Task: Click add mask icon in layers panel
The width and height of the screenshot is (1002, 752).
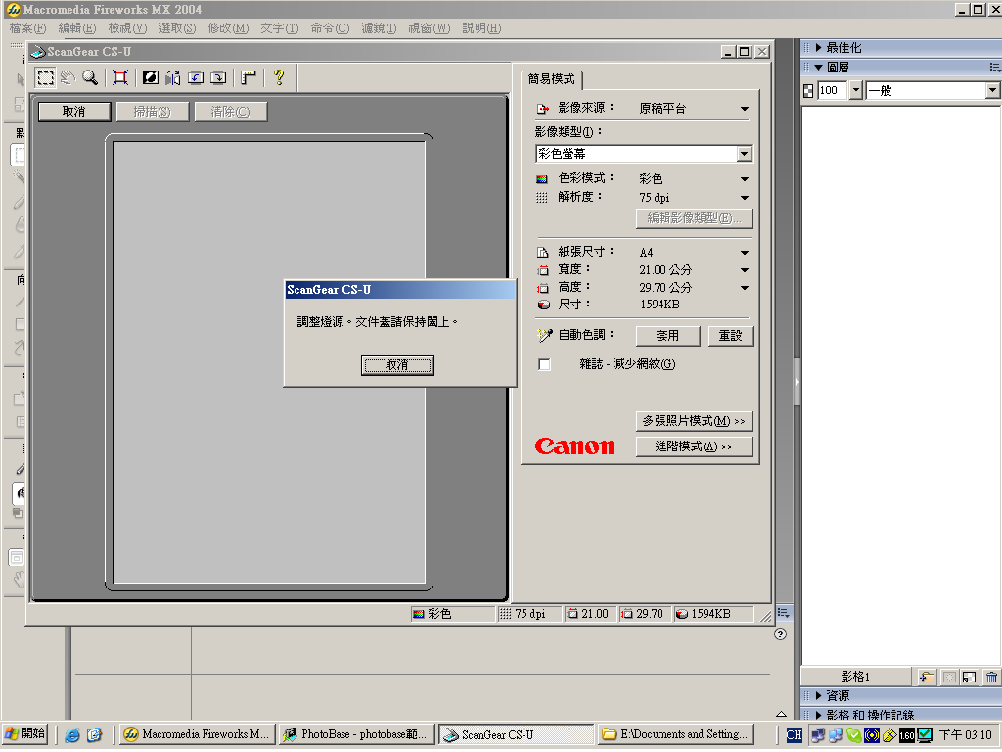Action: tap(949, 677)
